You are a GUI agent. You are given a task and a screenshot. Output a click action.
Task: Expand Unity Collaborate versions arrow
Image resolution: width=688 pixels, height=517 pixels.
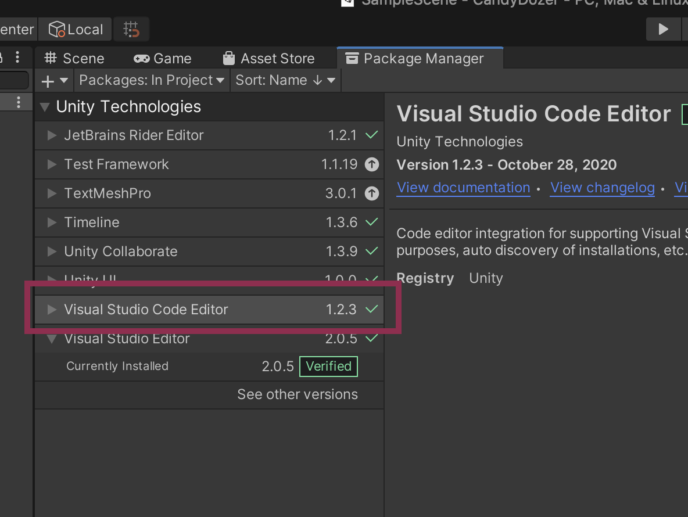pos(52,252)
